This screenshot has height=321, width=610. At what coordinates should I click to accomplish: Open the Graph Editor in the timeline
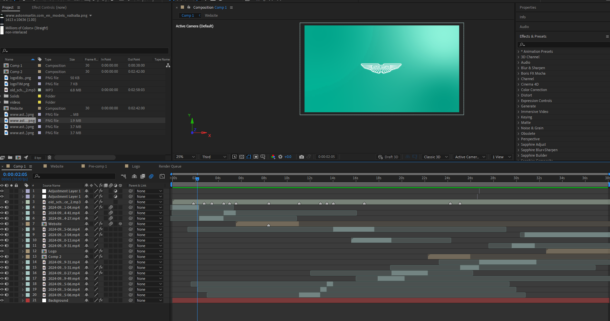[162, 176]
